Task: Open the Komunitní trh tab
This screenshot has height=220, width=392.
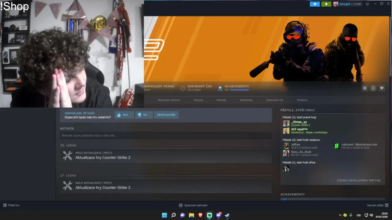Action: (275, 100)
